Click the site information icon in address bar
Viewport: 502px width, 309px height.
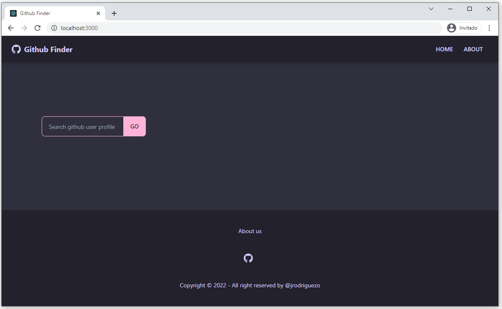tap(54, 28)
